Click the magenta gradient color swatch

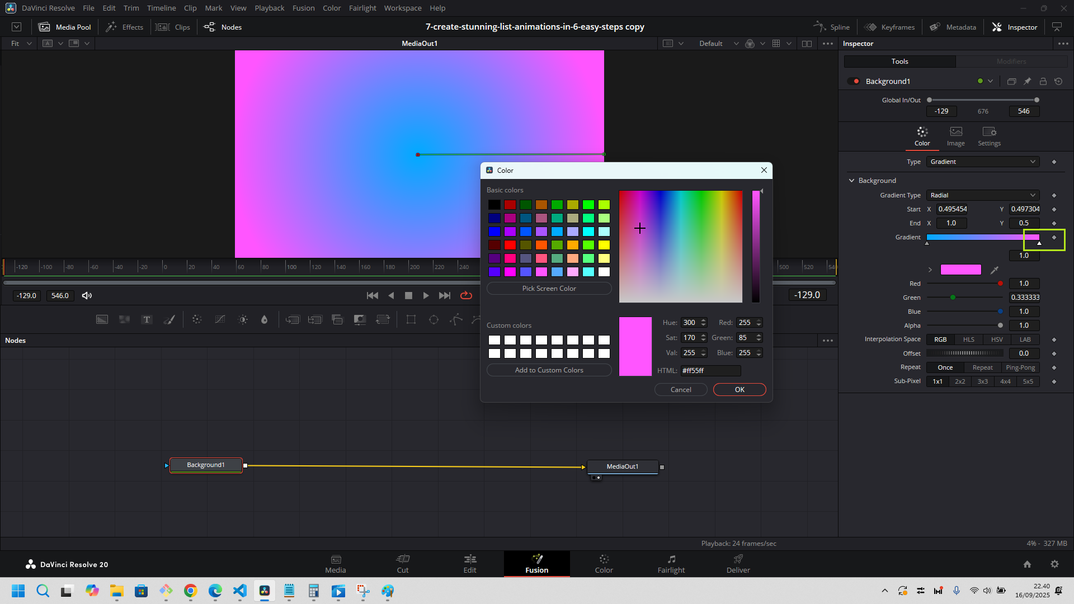tap(960, 270)
